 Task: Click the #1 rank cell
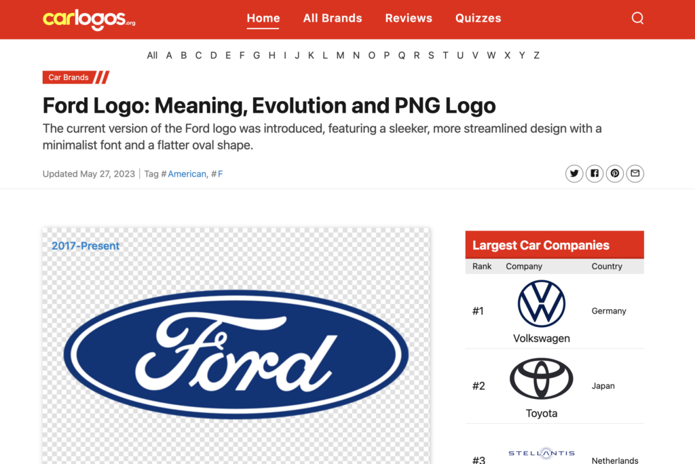tap(478, 311)
